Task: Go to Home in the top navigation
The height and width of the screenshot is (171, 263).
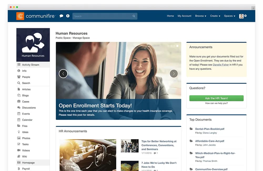Action: (170, 16)
